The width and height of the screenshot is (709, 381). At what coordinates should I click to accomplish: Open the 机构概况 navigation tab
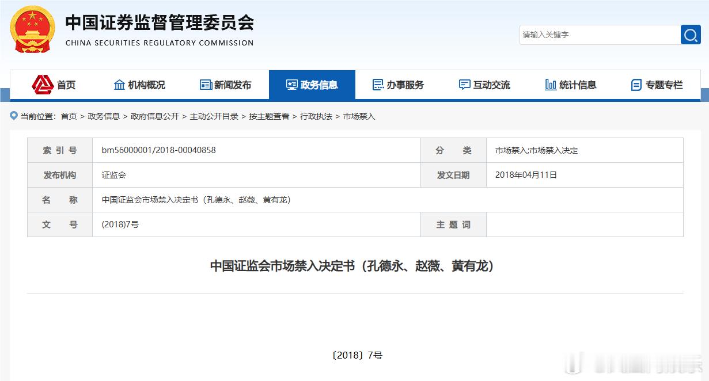click(x=139, y=85)
